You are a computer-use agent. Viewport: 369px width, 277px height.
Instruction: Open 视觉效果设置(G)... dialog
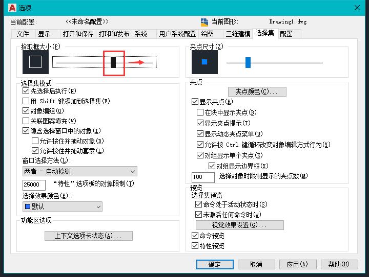(x=239, y=225)
